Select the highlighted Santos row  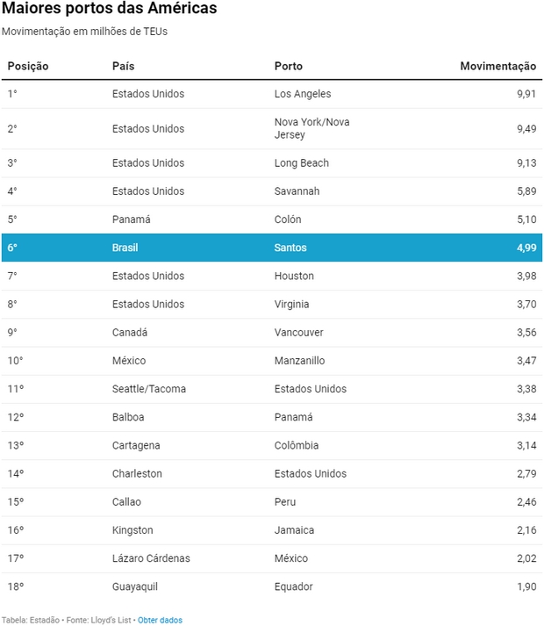[x=272, y=248]
